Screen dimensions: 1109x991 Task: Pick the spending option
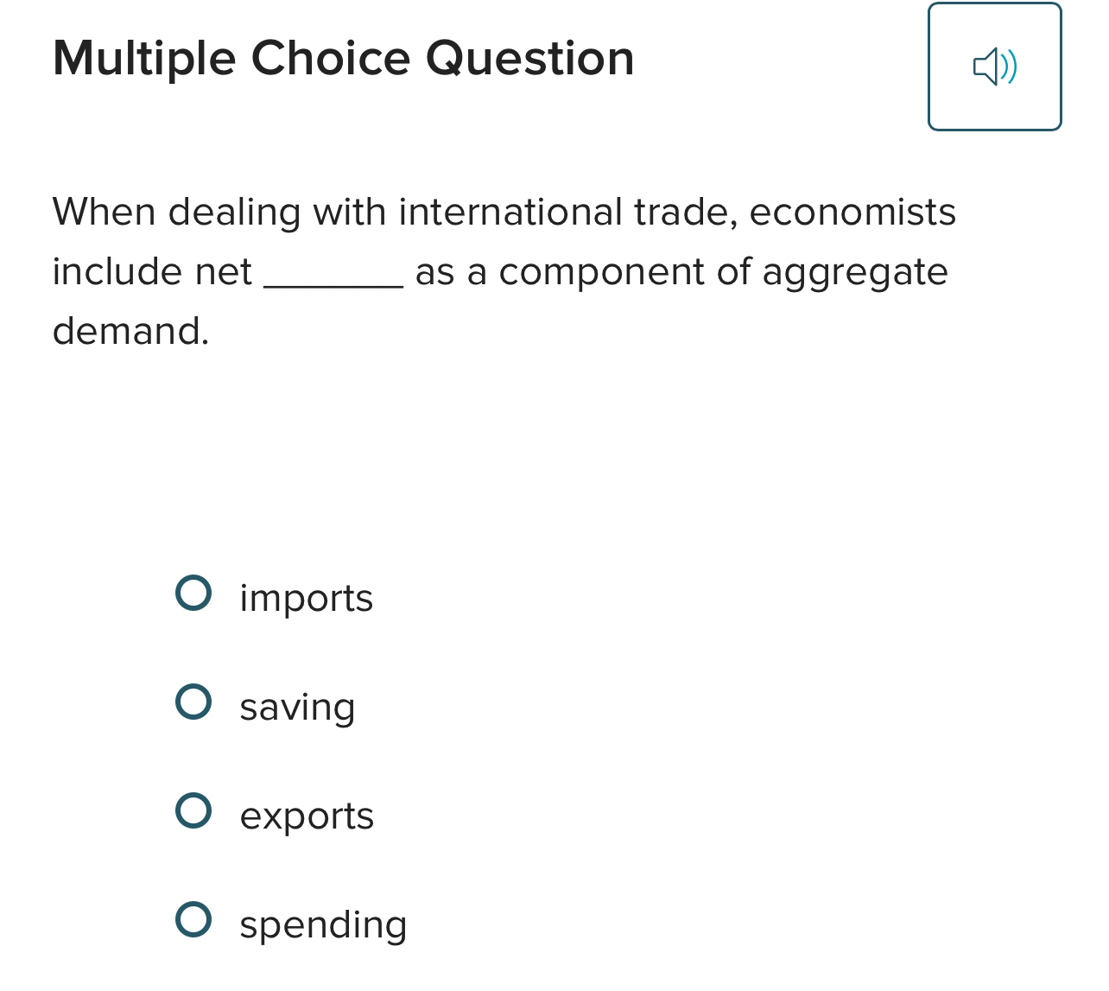193,919
